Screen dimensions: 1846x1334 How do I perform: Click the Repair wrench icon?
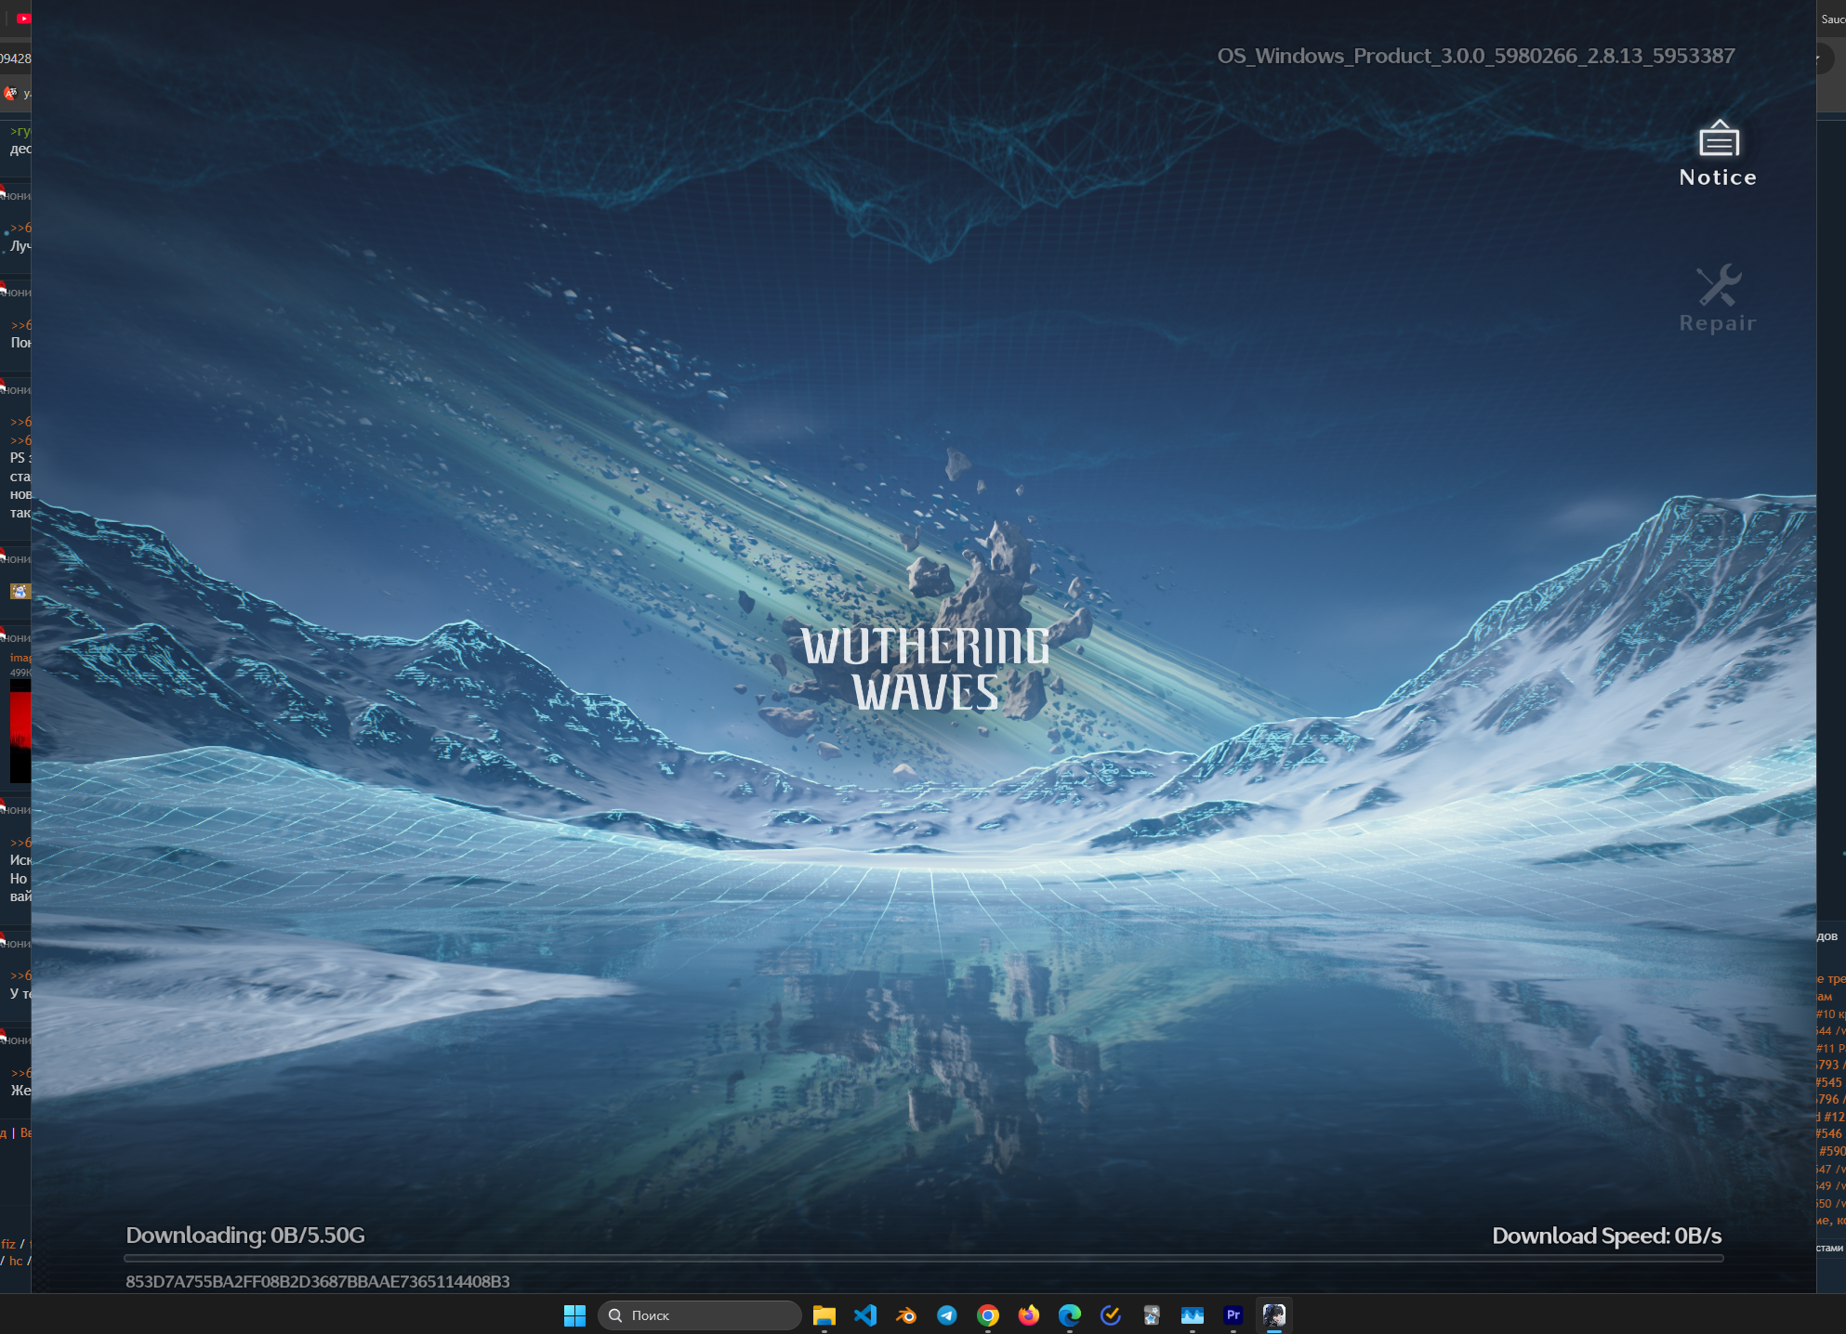[x=1718, y=285]
